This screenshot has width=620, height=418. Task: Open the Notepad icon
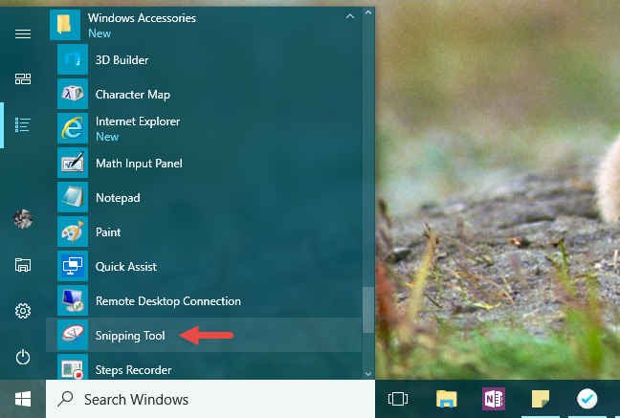(73, 197)
